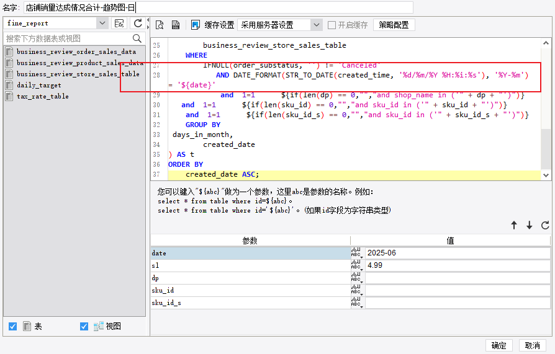The width and height of the screenshot is (555, 354).
Task: Click the WHERE keyword on line 26
Action: pos(196,55)
